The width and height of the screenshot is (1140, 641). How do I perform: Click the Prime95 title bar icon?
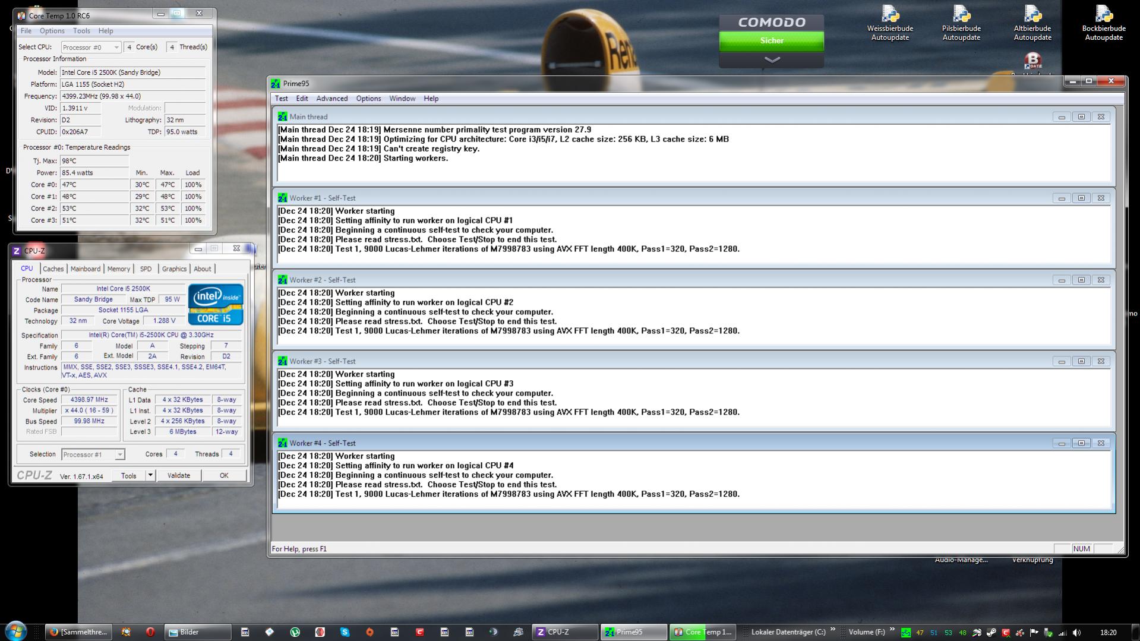276,84
